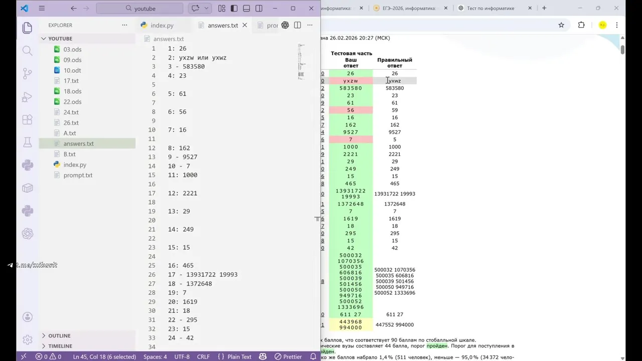The height and width of the screenshot is (361, 642).
Task: Click Ln 45, Col 18 go-to-line item
Action: click(x=104, y=356)
